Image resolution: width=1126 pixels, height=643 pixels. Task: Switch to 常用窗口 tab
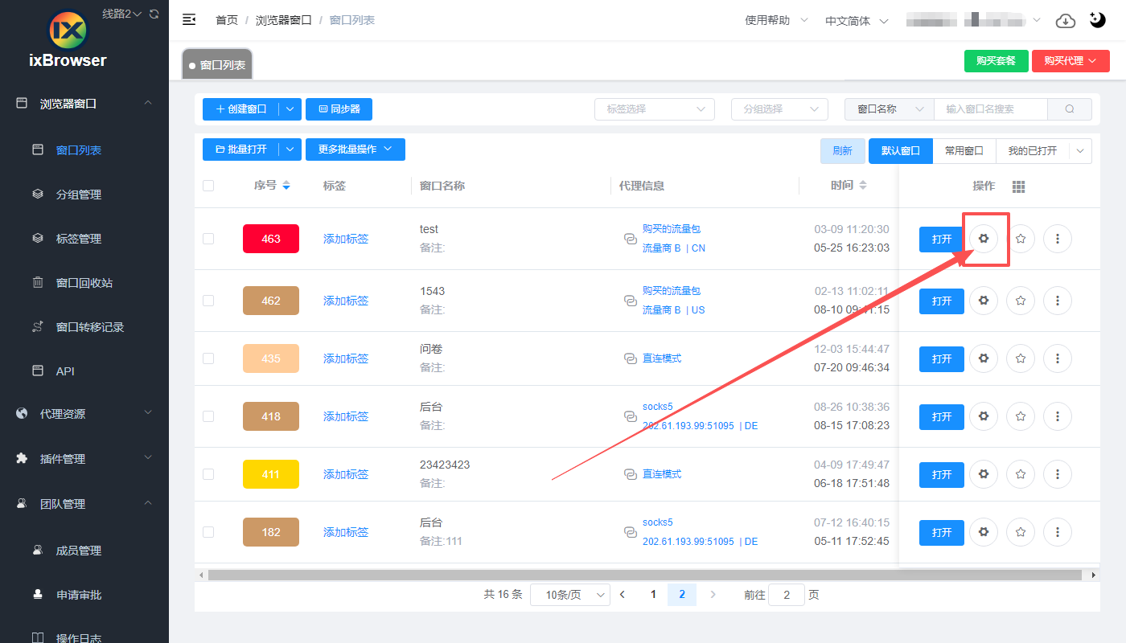pos(964,151)
